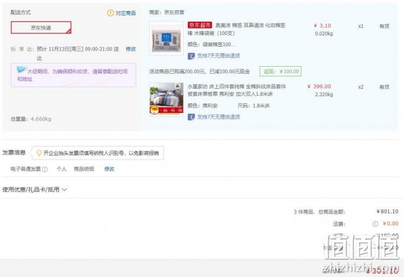The image size is (404, 277).
Task: Click the 大促期间 delivery notice box
Action: point(73,75)
